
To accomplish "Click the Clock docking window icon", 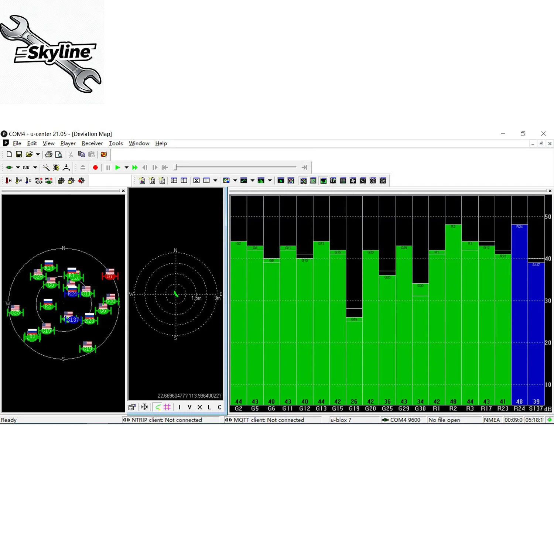I will coord(373,180).
